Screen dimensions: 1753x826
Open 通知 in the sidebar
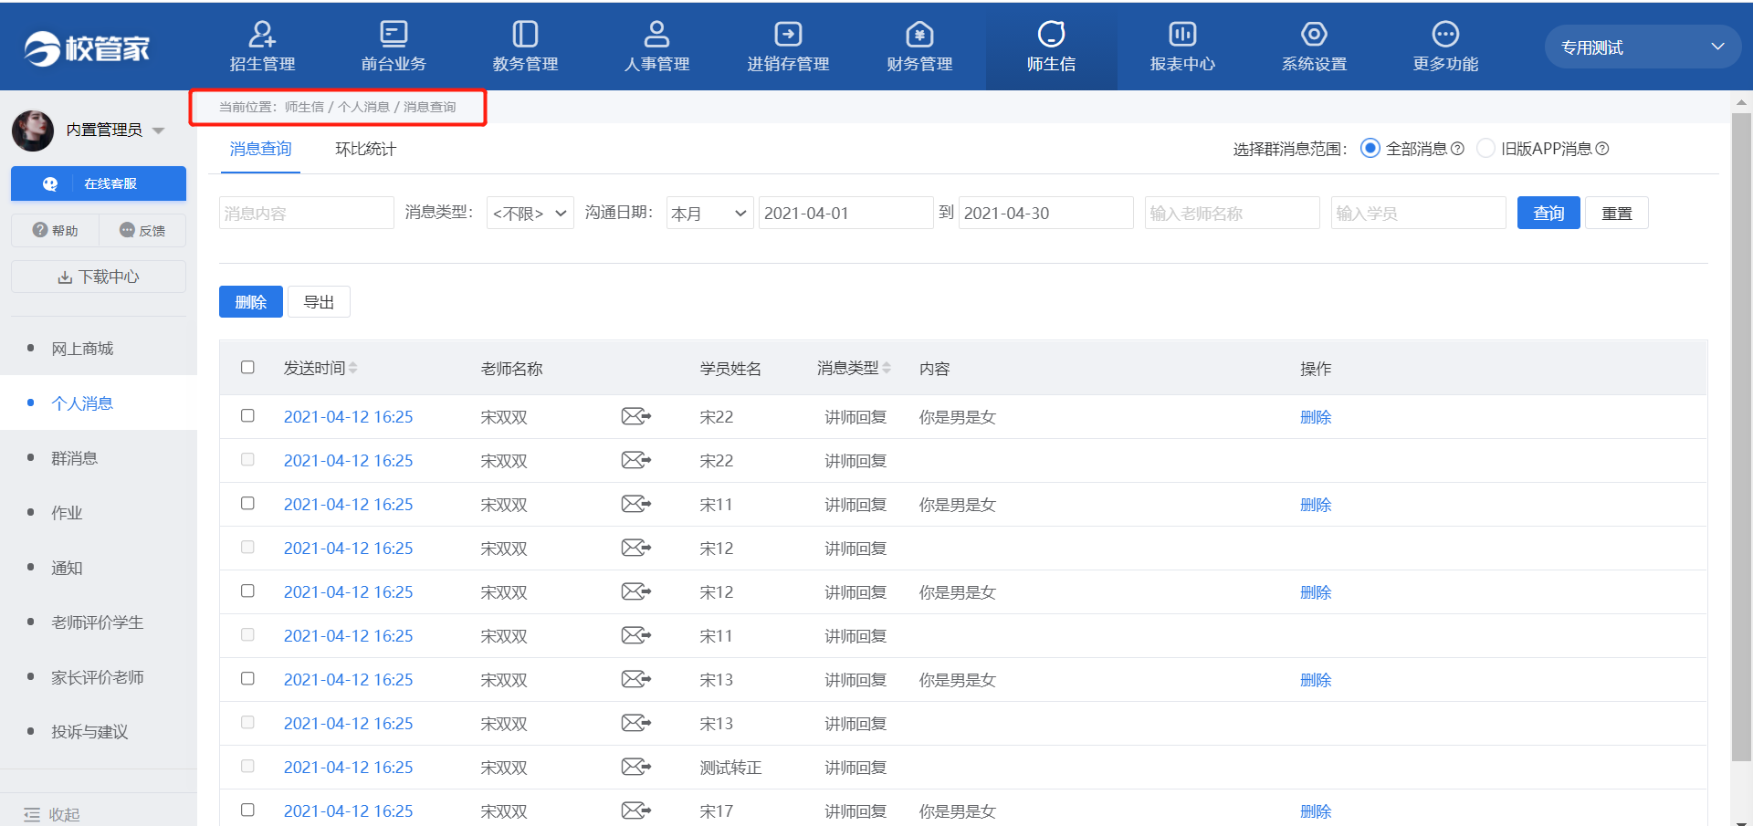(x=67, y=568)
